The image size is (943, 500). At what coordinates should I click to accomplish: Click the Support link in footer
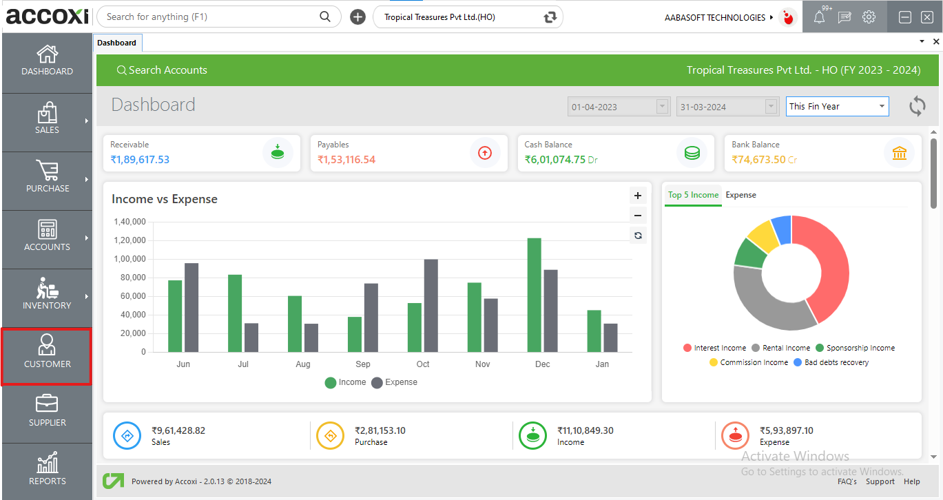point(880,481)
